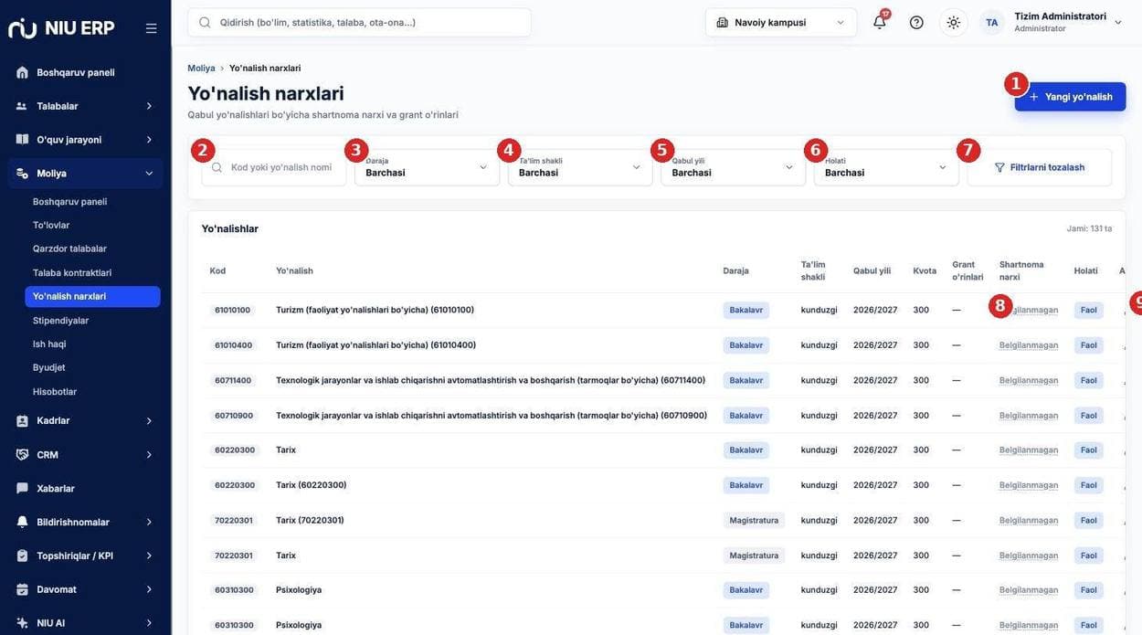The image size is (1142, 635).
Task: Click the NIU ERP logo
Action: point(61,28)
